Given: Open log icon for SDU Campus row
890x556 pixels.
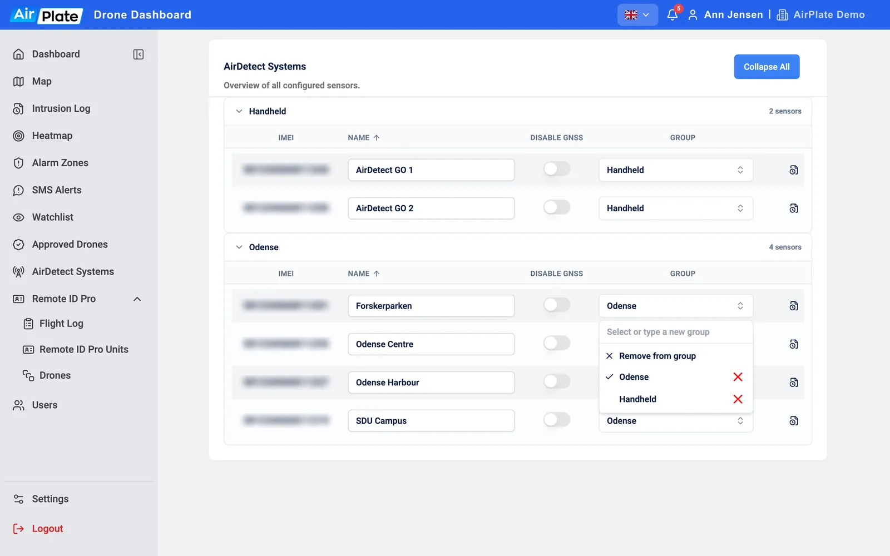Looking at the screenshot, I should click(x=794, y=421).
